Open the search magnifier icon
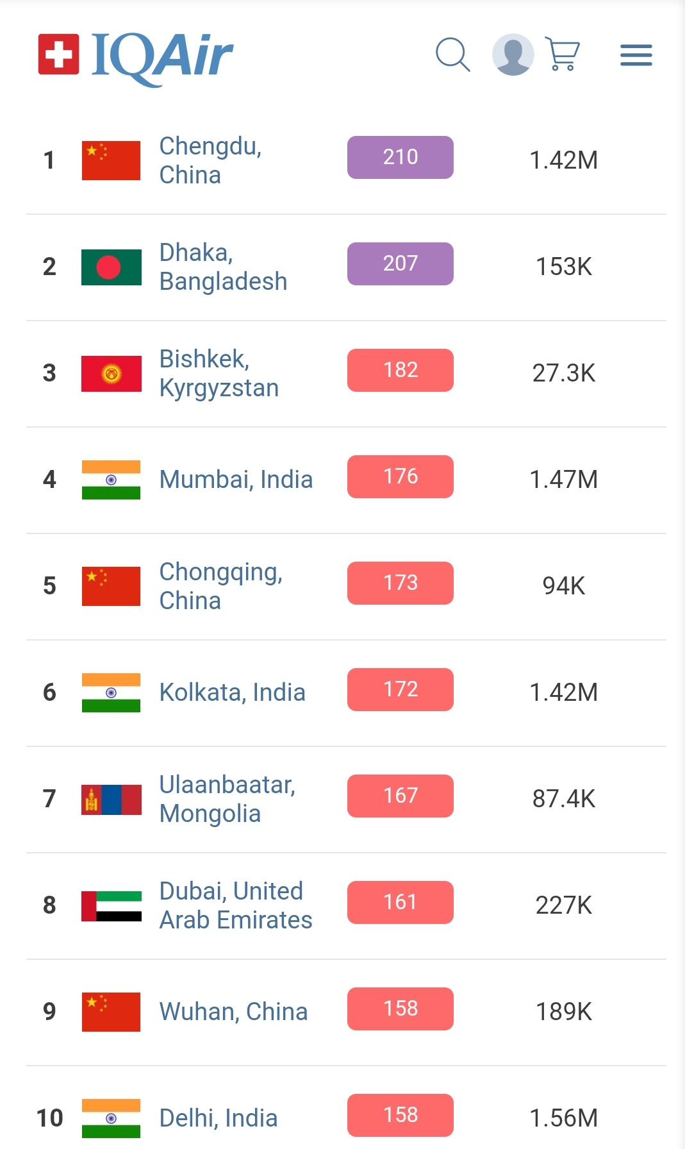Viewport: 685px width, 1149px height. [x=452, y=55]
